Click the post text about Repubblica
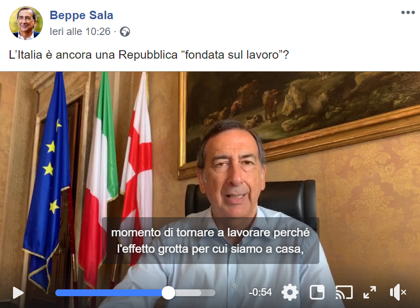The image size is (420, 308). coord(149,55)
